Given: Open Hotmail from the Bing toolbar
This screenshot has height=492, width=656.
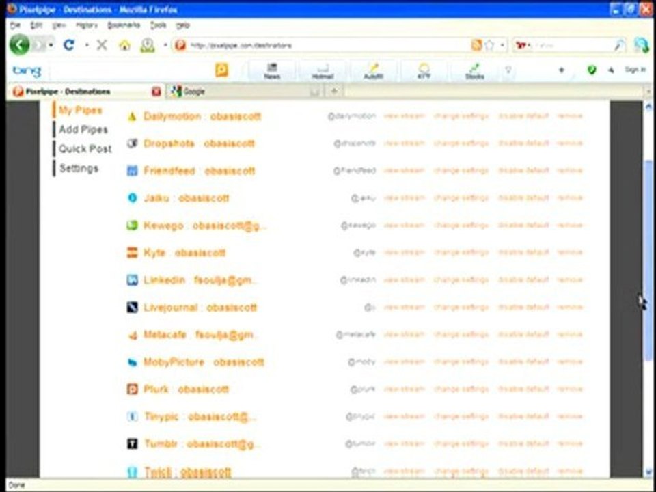Looking at the screenshot, I should 323,70.
